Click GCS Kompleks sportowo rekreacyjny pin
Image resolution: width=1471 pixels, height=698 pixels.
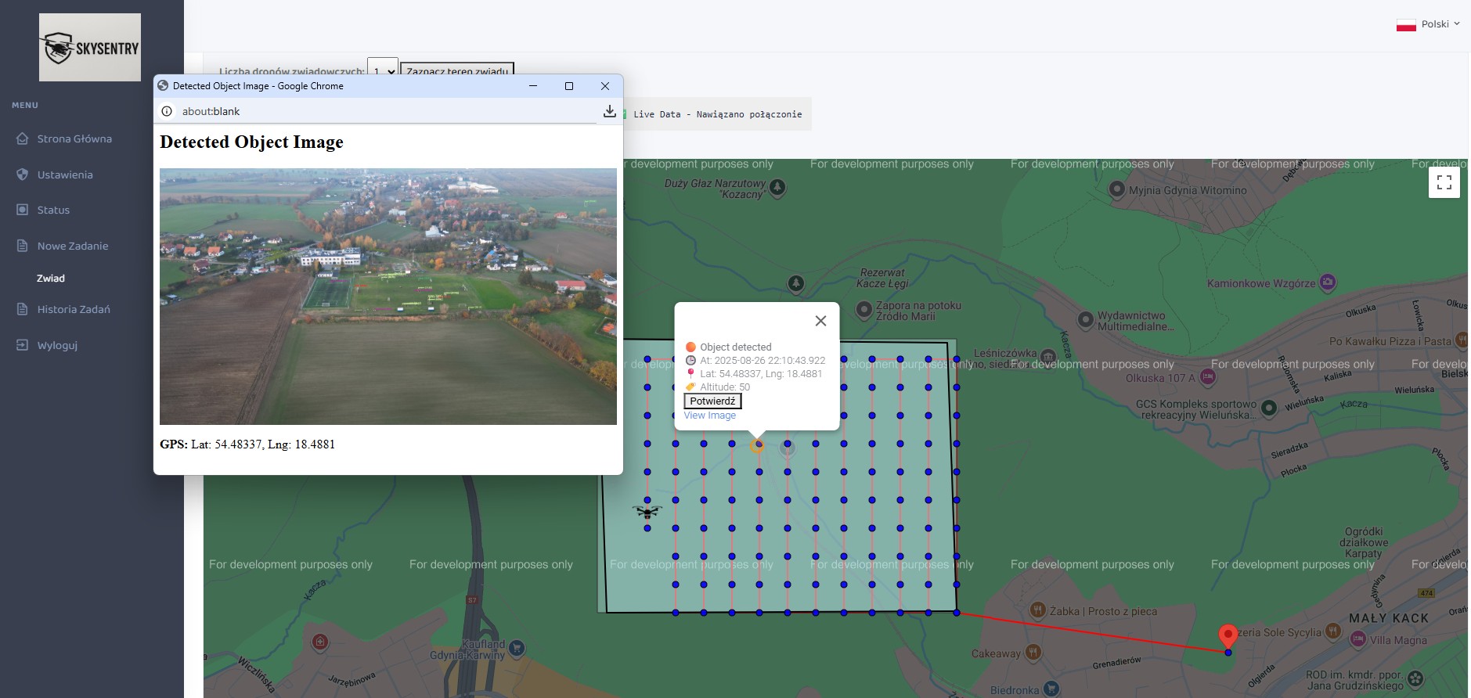coord(1269,408)
